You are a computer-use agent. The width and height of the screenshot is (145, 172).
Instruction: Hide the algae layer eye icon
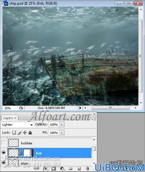click(x=3, y=163)
